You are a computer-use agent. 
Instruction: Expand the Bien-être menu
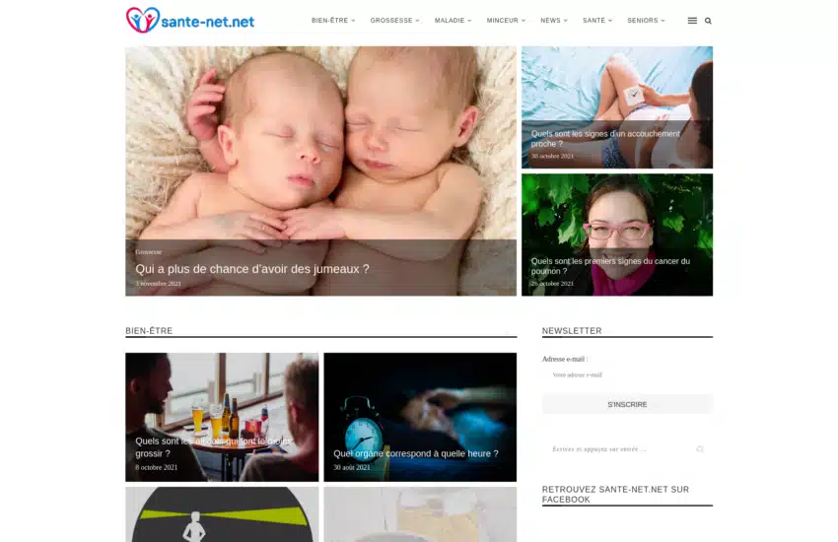[x=333, y=21]
